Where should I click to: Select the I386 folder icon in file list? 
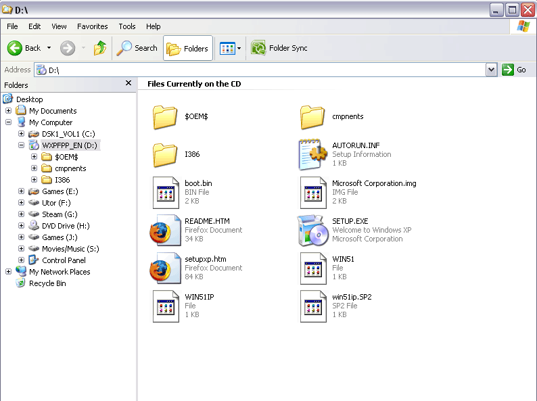[x=165, y=155]
